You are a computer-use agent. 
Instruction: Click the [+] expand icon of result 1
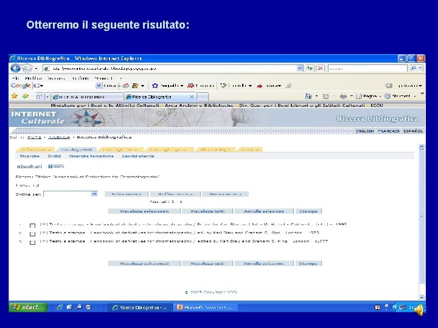click(43, 224)
